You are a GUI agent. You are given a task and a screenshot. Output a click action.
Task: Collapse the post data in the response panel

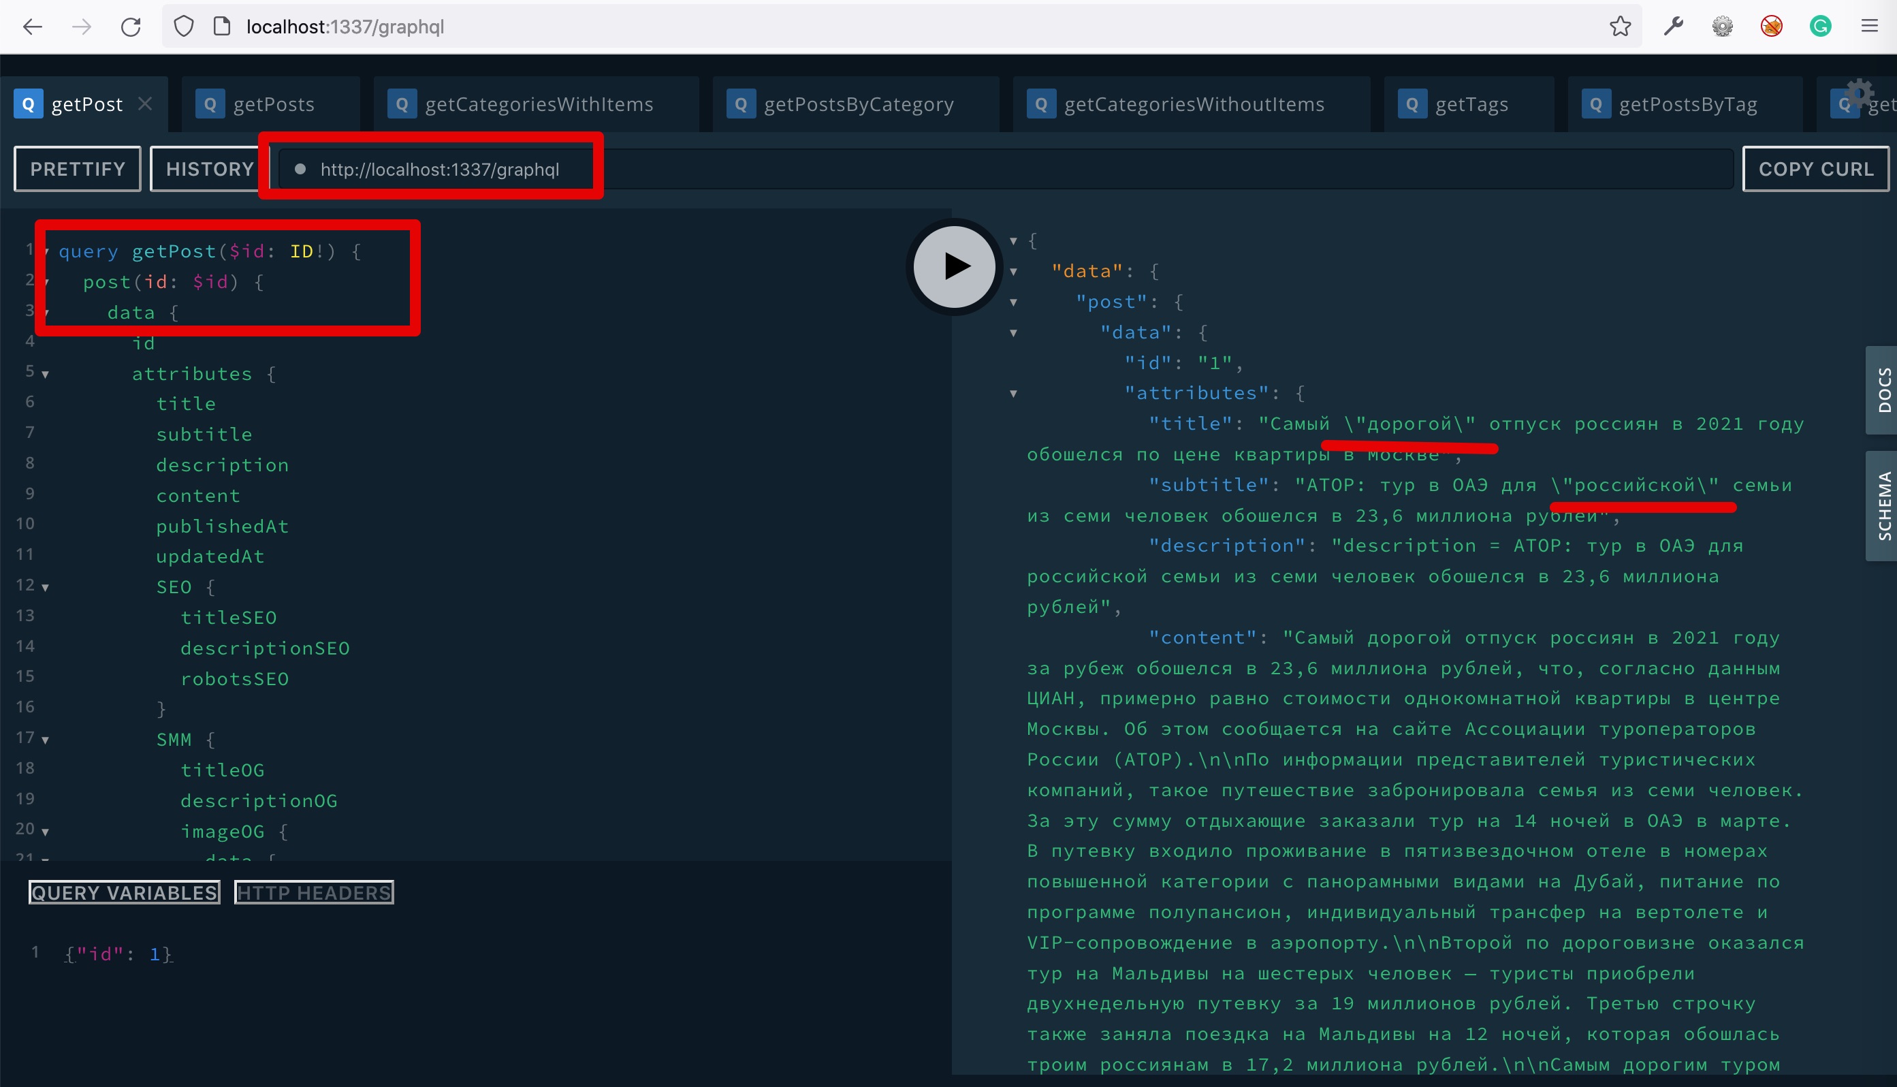tap(1013, 333)
